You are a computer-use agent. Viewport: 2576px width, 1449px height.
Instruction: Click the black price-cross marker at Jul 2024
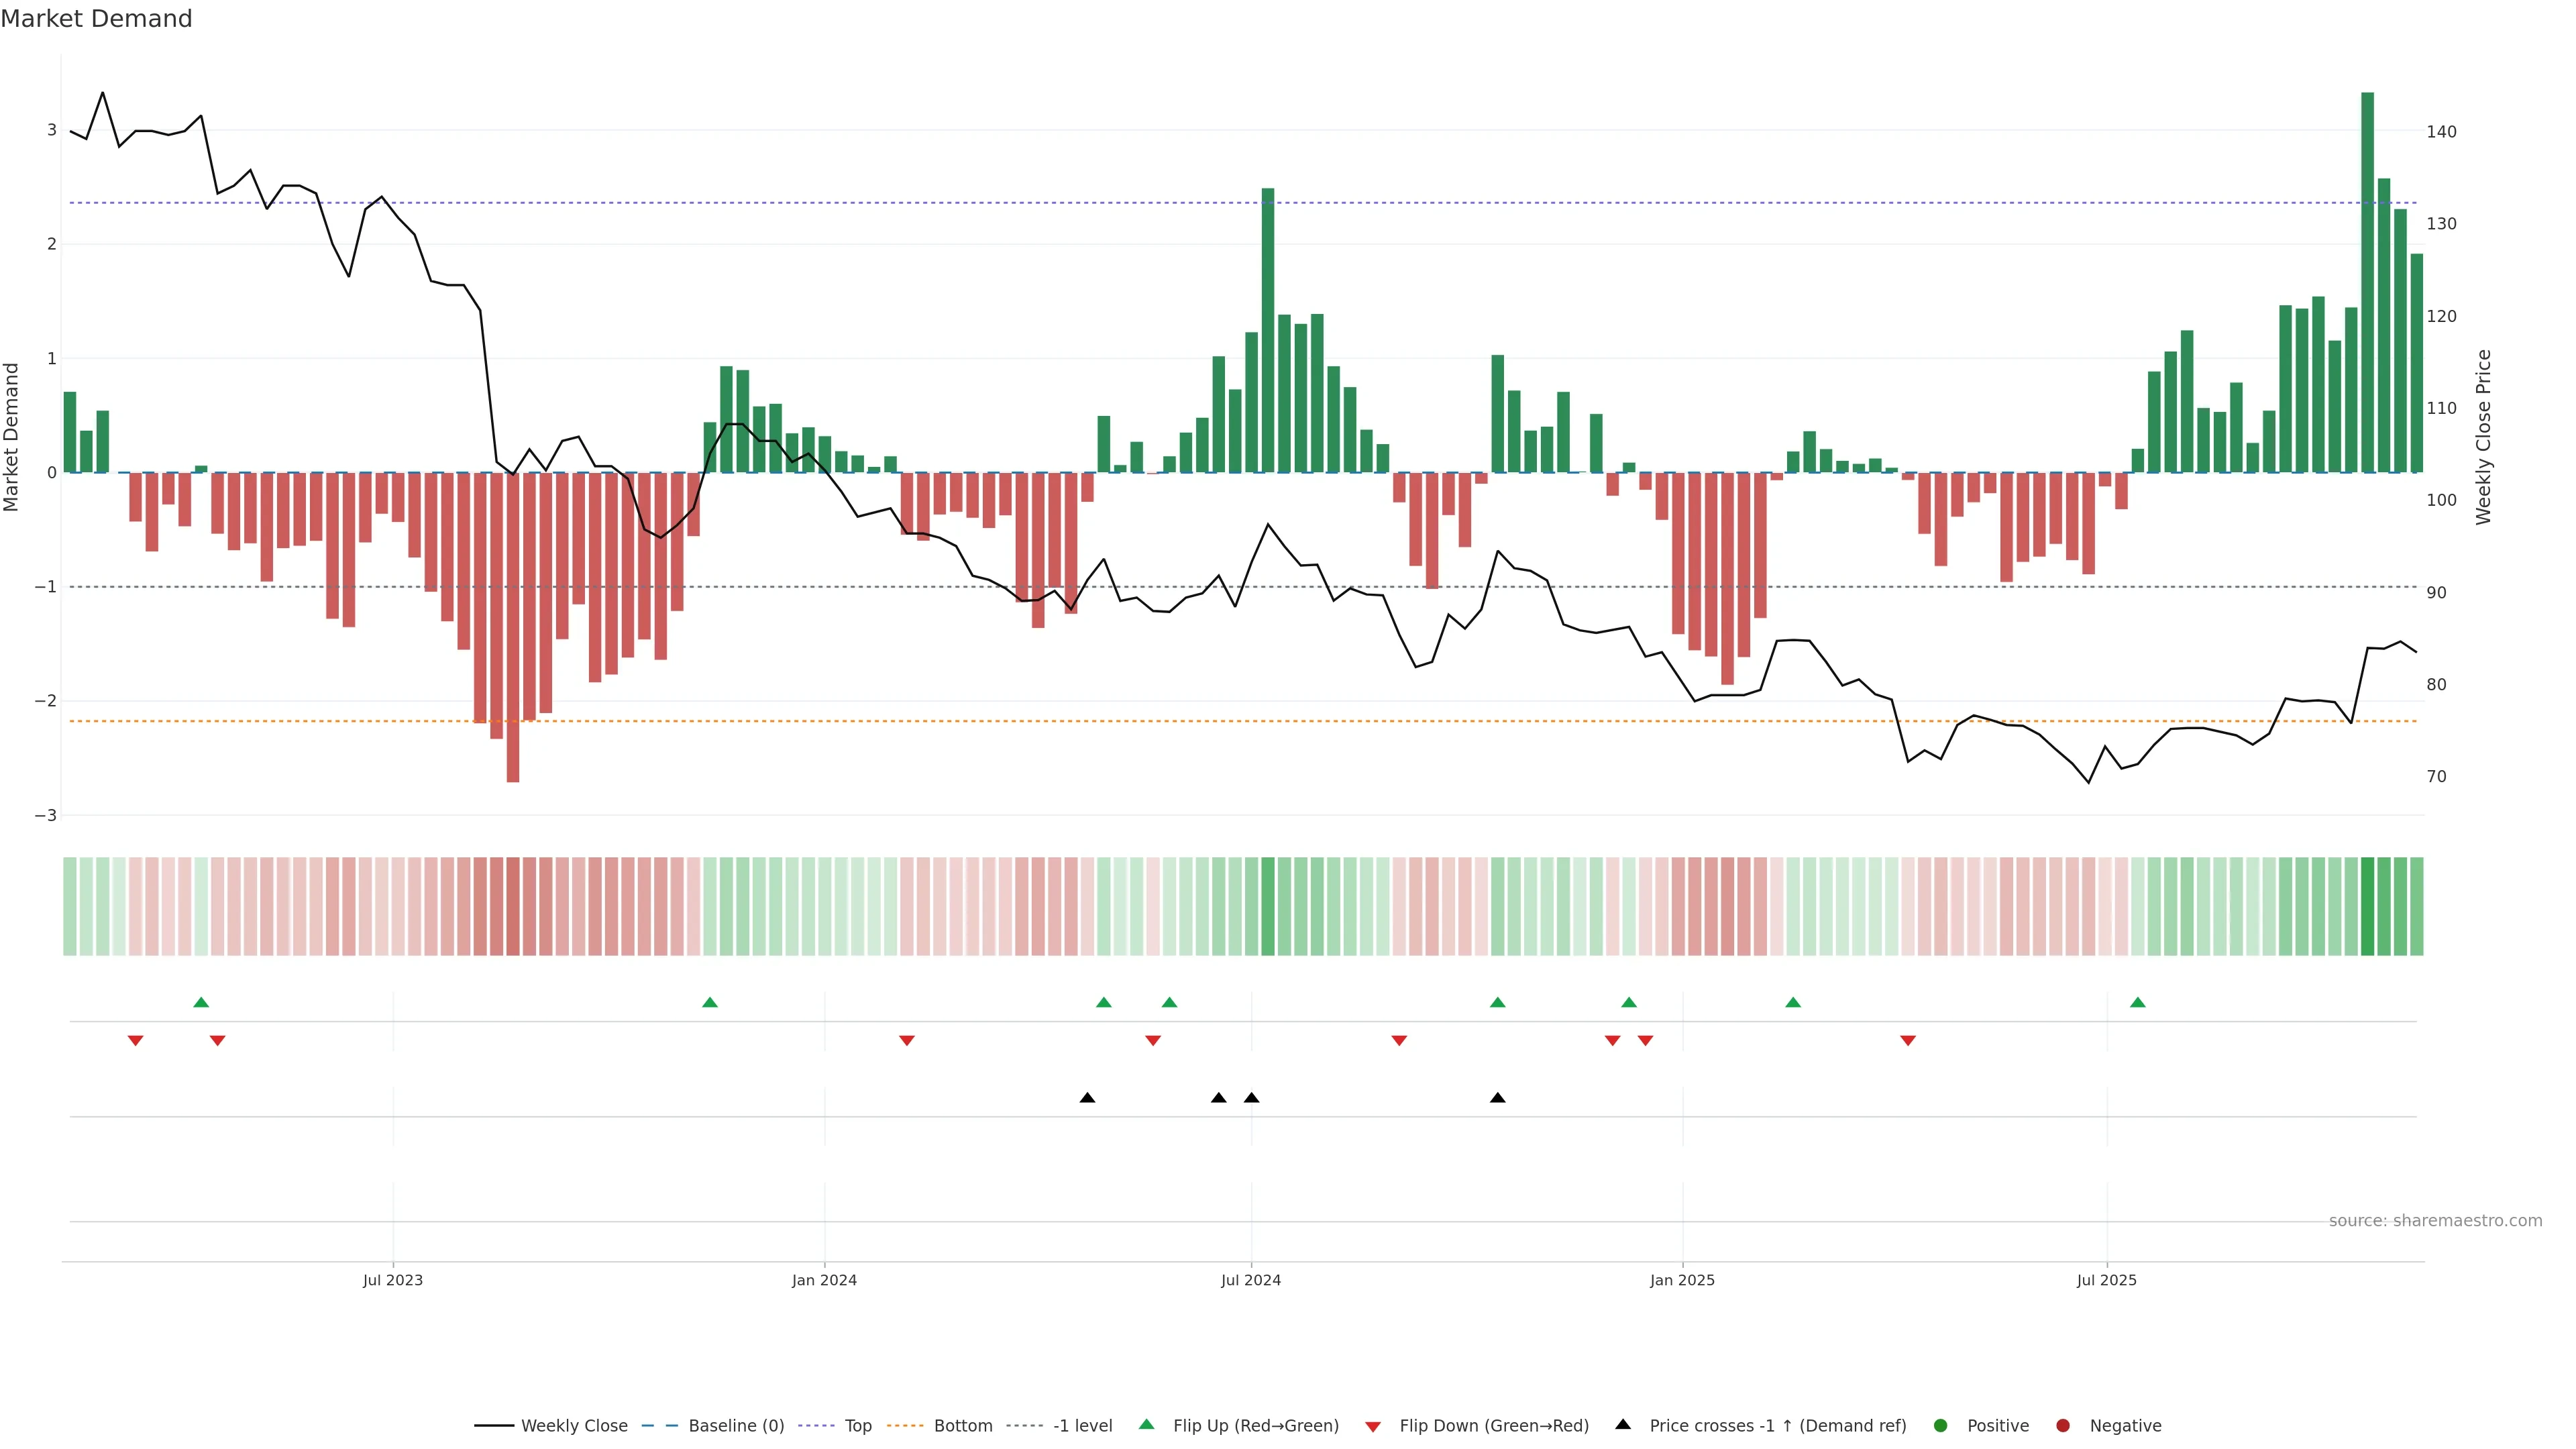click(x=1251, y=1098)
